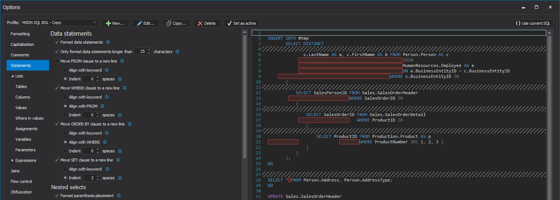Maximize the Options window
This screenshot has width=560, height=200.
(x=536, y=7)
